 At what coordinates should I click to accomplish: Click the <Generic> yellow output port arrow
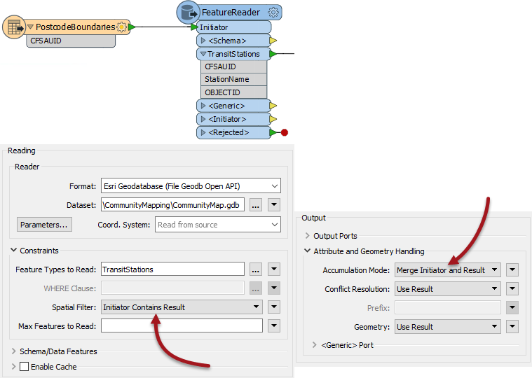click(273, 106)
